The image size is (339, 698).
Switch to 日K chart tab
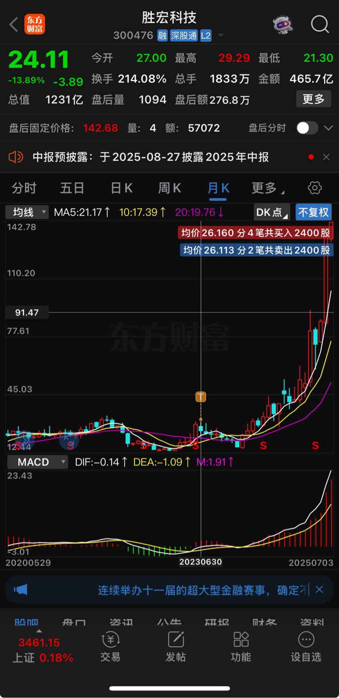pyautogui.click(x=121, y=188)
